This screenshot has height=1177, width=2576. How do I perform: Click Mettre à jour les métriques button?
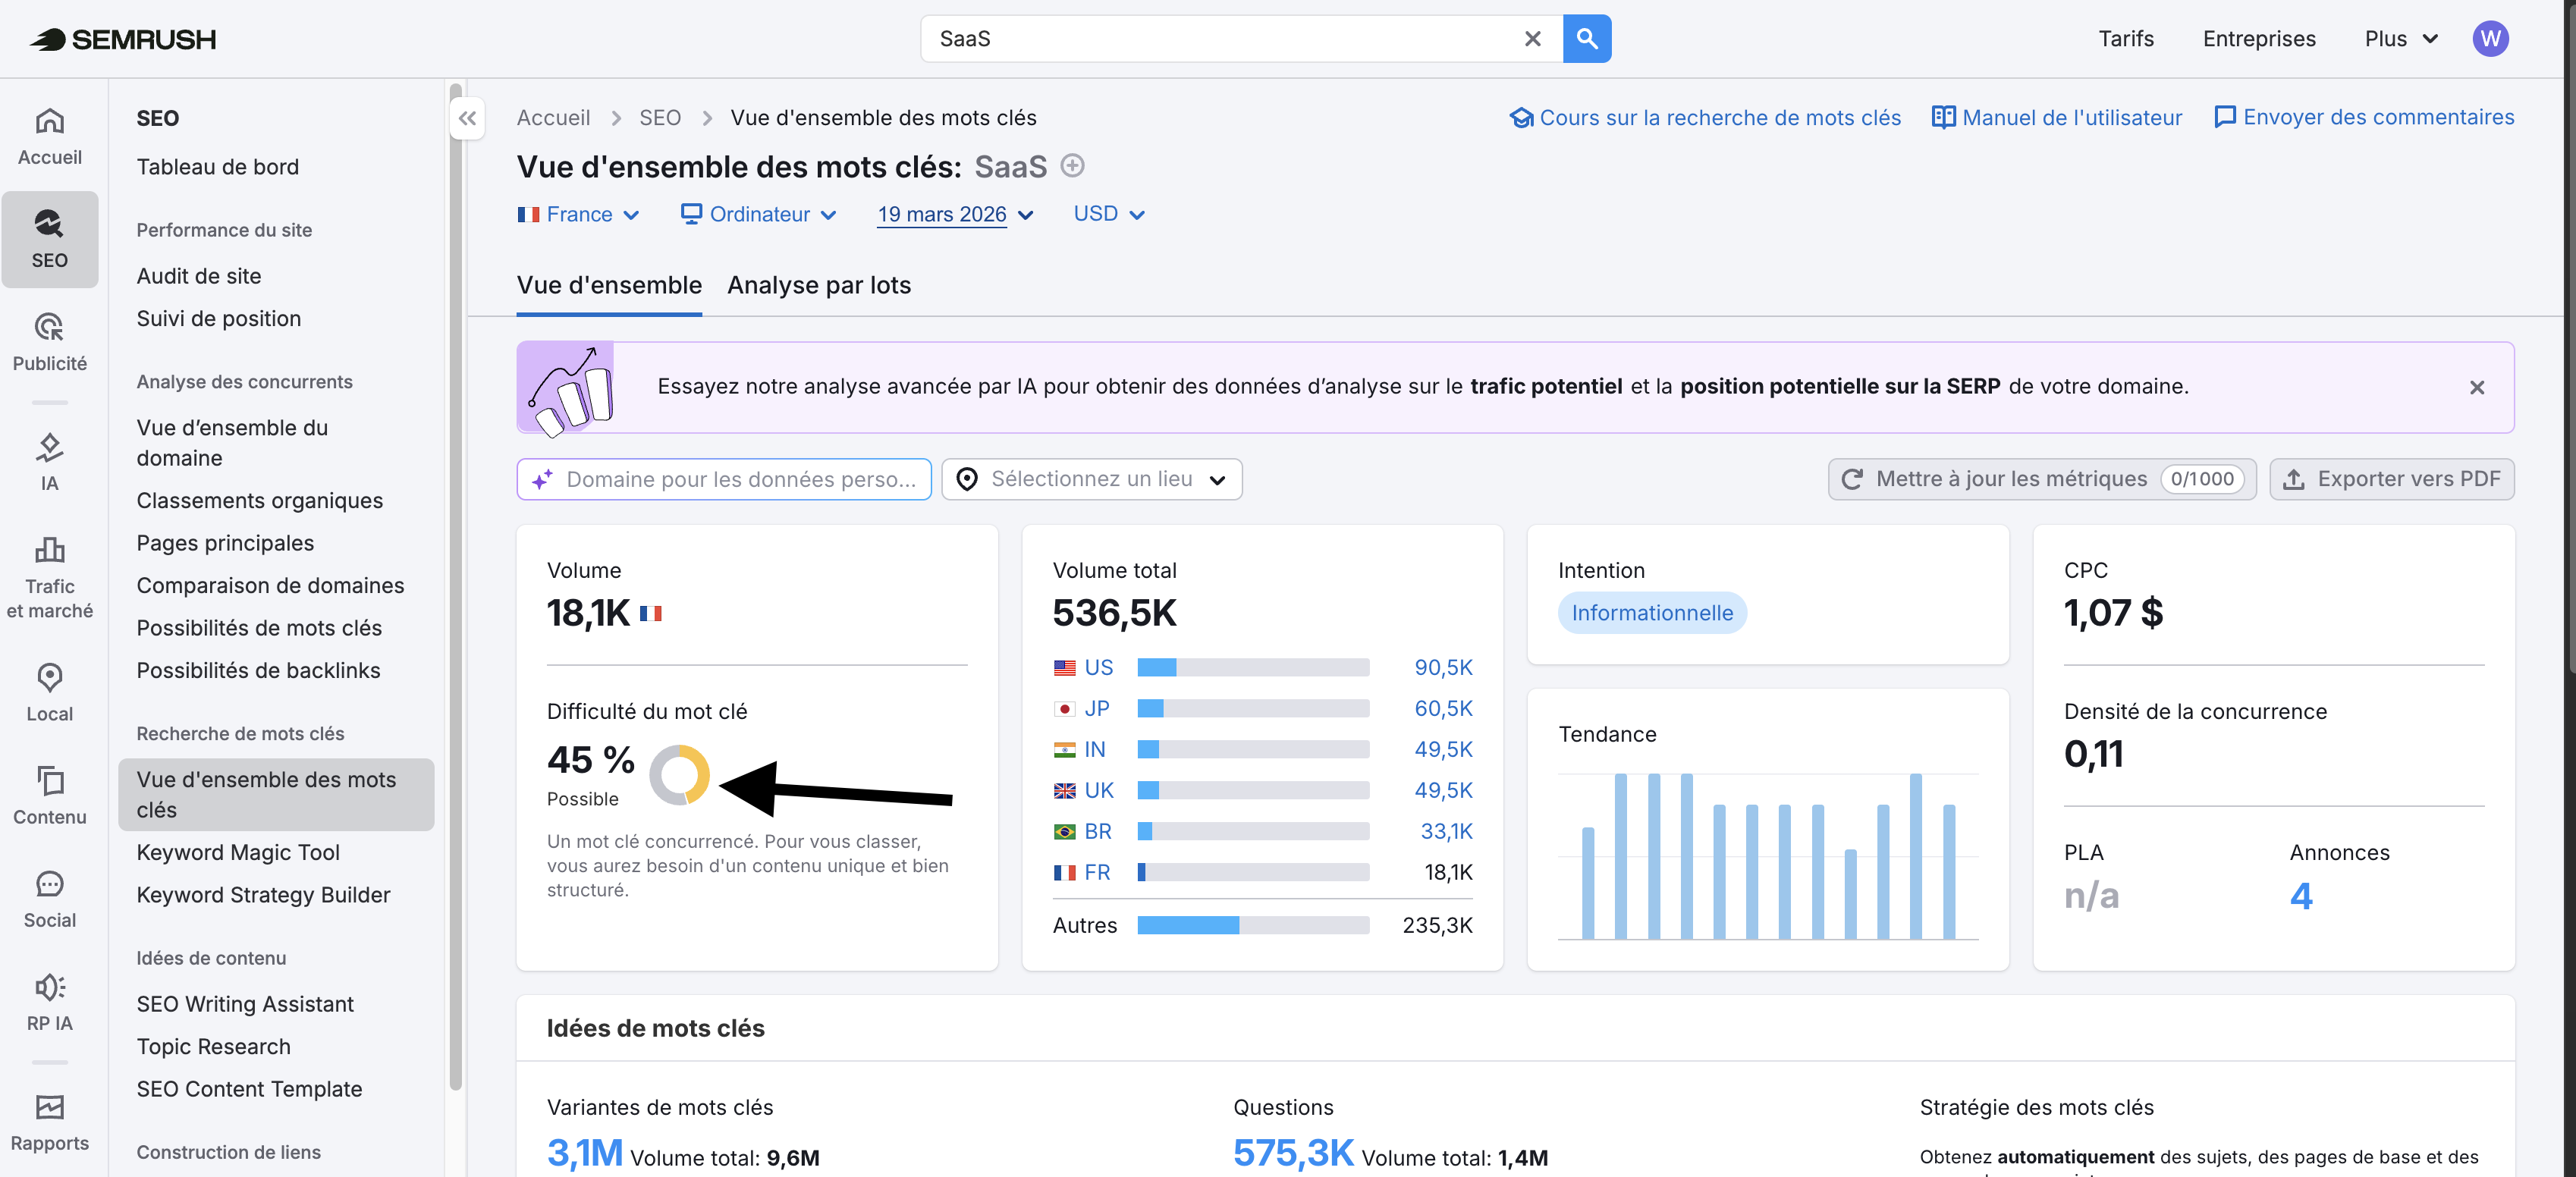2042,479
